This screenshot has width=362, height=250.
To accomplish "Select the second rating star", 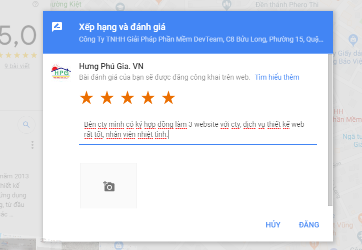I will 107,98.
